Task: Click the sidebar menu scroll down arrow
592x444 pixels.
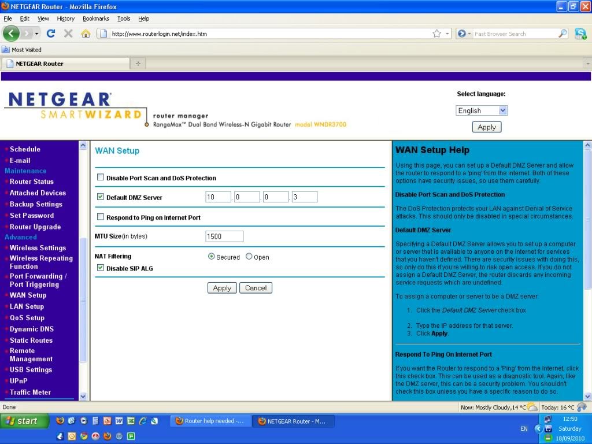Action: click(x=83, y=396)
